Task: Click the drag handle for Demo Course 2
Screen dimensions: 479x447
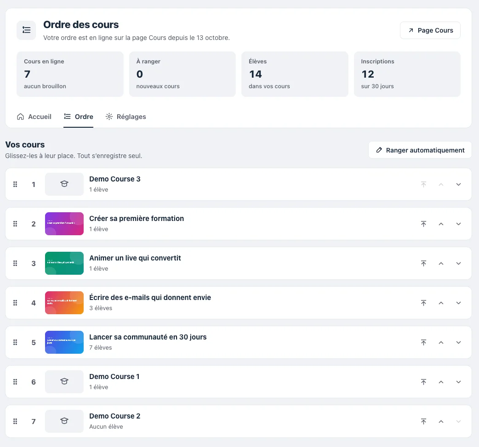Action: point(15,421)
